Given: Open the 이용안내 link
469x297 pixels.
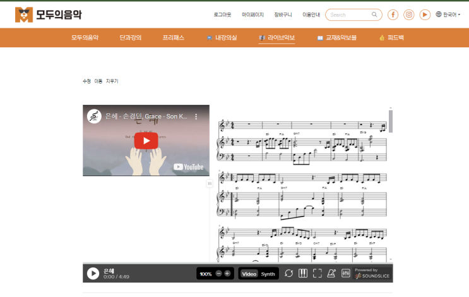Looking at the screenshot, I should click(x=311, y=14).
